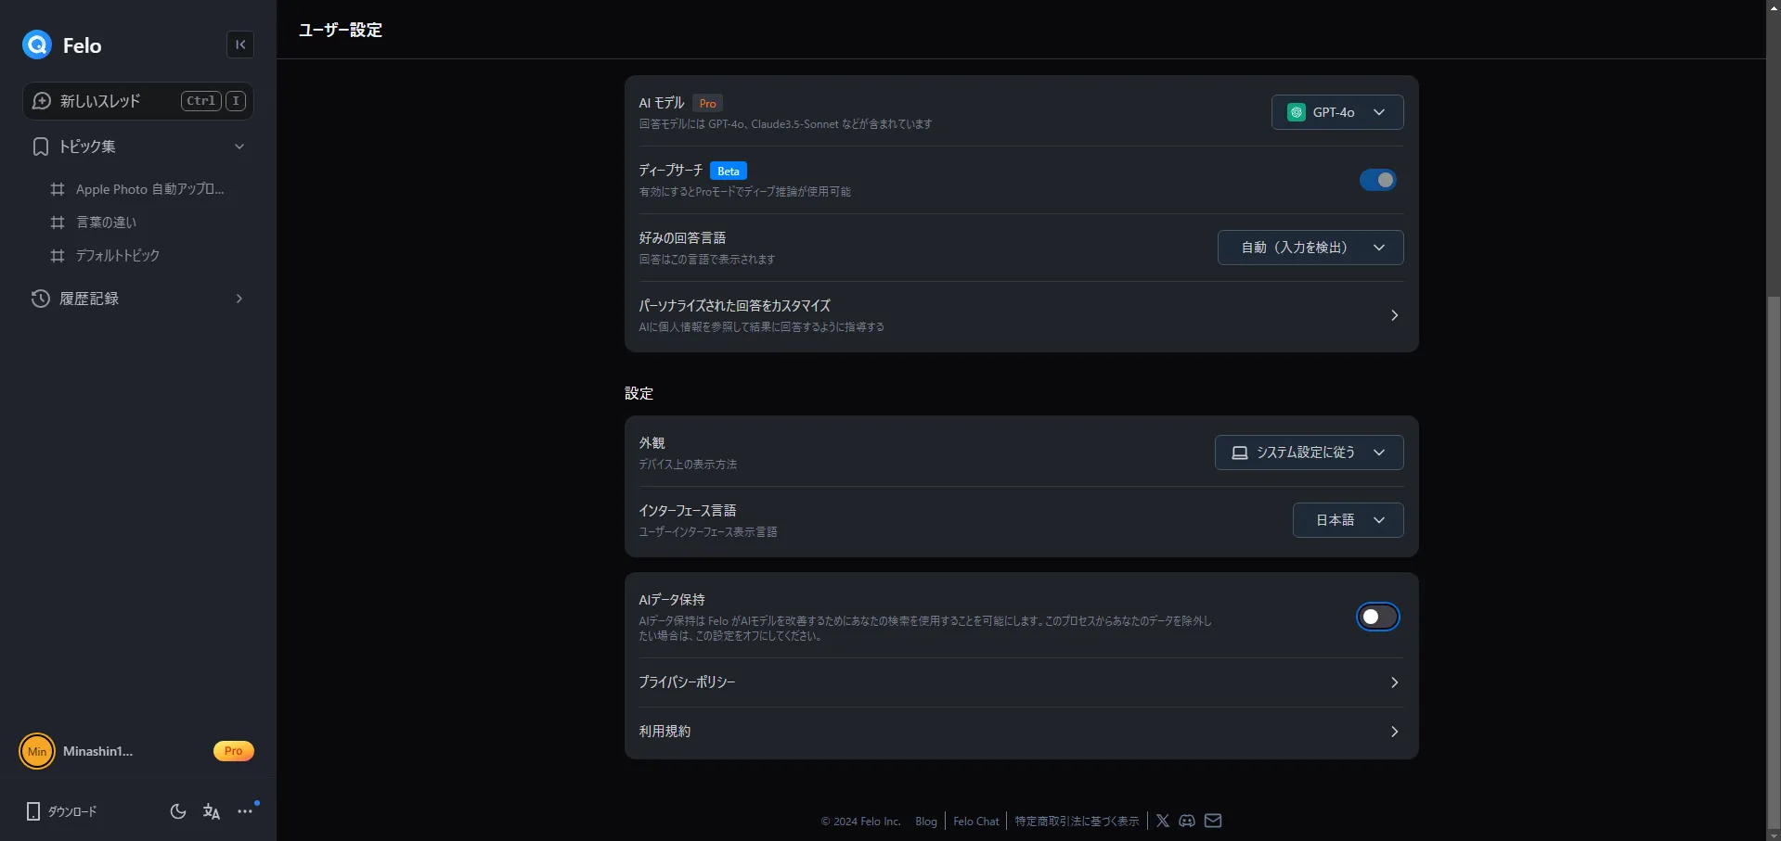Open the 言葉の違い topic
This screenshot has height=841, width=1781.
[x=106, y=223]
